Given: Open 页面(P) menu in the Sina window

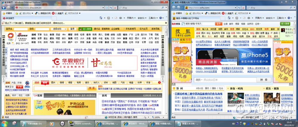Looking at the screenshot, I should (131, 18).
